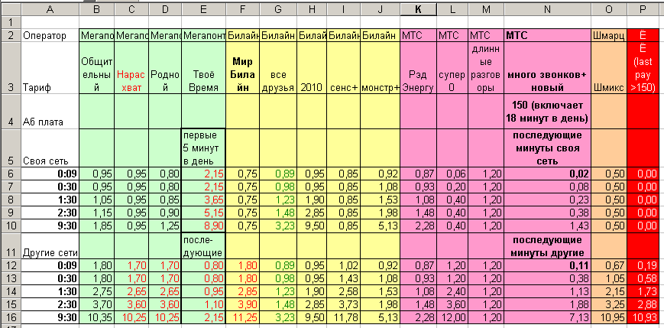
Task: Select the red value '11,25'
Action: coord(243,317)
